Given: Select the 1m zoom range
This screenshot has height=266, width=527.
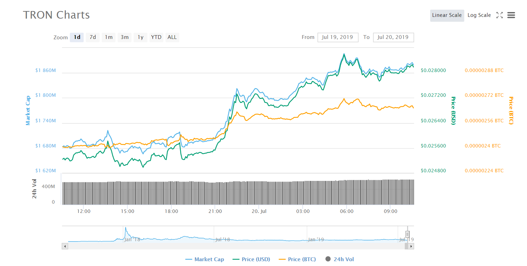Looking at the screenshot, I should (x=108, y=37).
